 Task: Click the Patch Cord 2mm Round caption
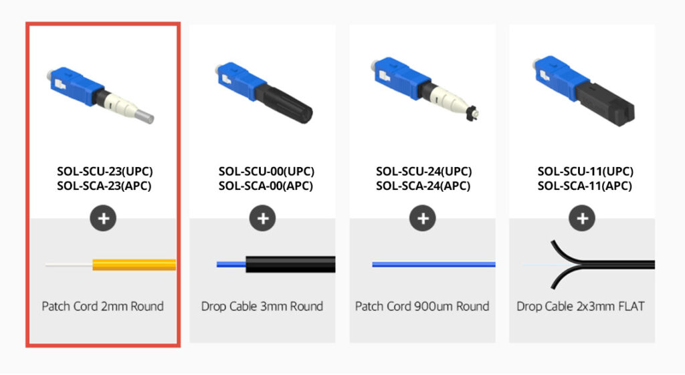click(x=102, y=307)
